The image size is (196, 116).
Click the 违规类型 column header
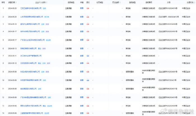[132, 2]
